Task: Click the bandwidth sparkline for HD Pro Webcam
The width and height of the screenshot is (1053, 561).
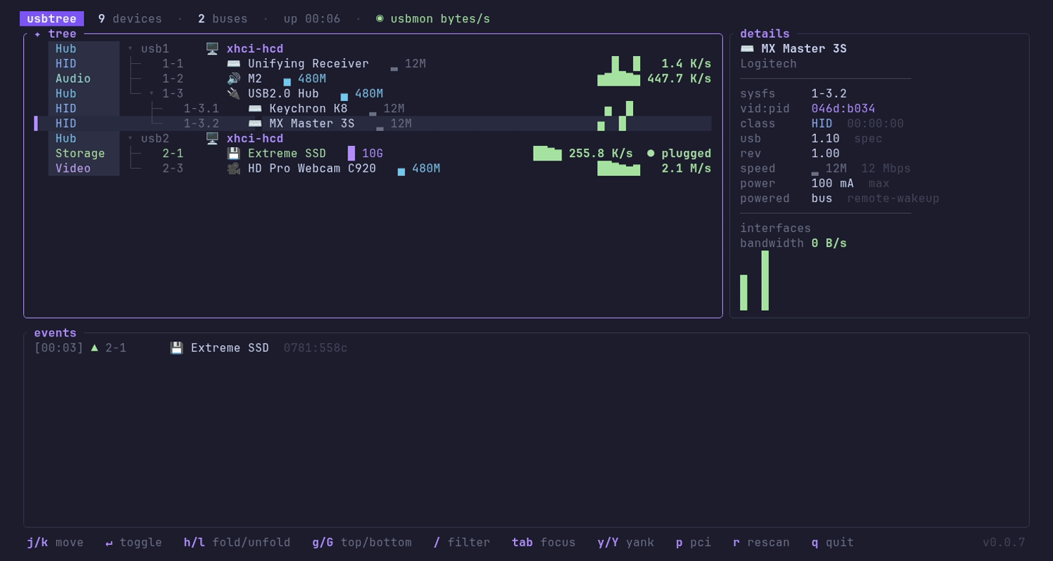Action: pyautogui.click(x=618, y=168)
